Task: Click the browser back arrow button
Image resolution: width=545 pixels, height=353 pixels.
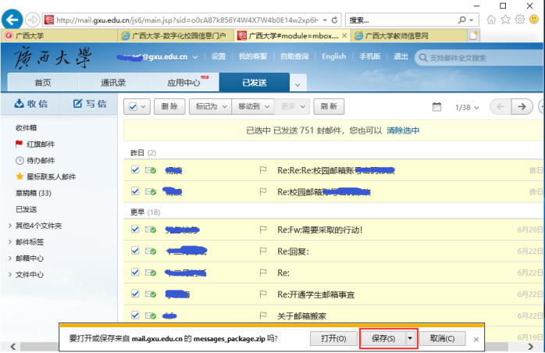Action: 13,20
